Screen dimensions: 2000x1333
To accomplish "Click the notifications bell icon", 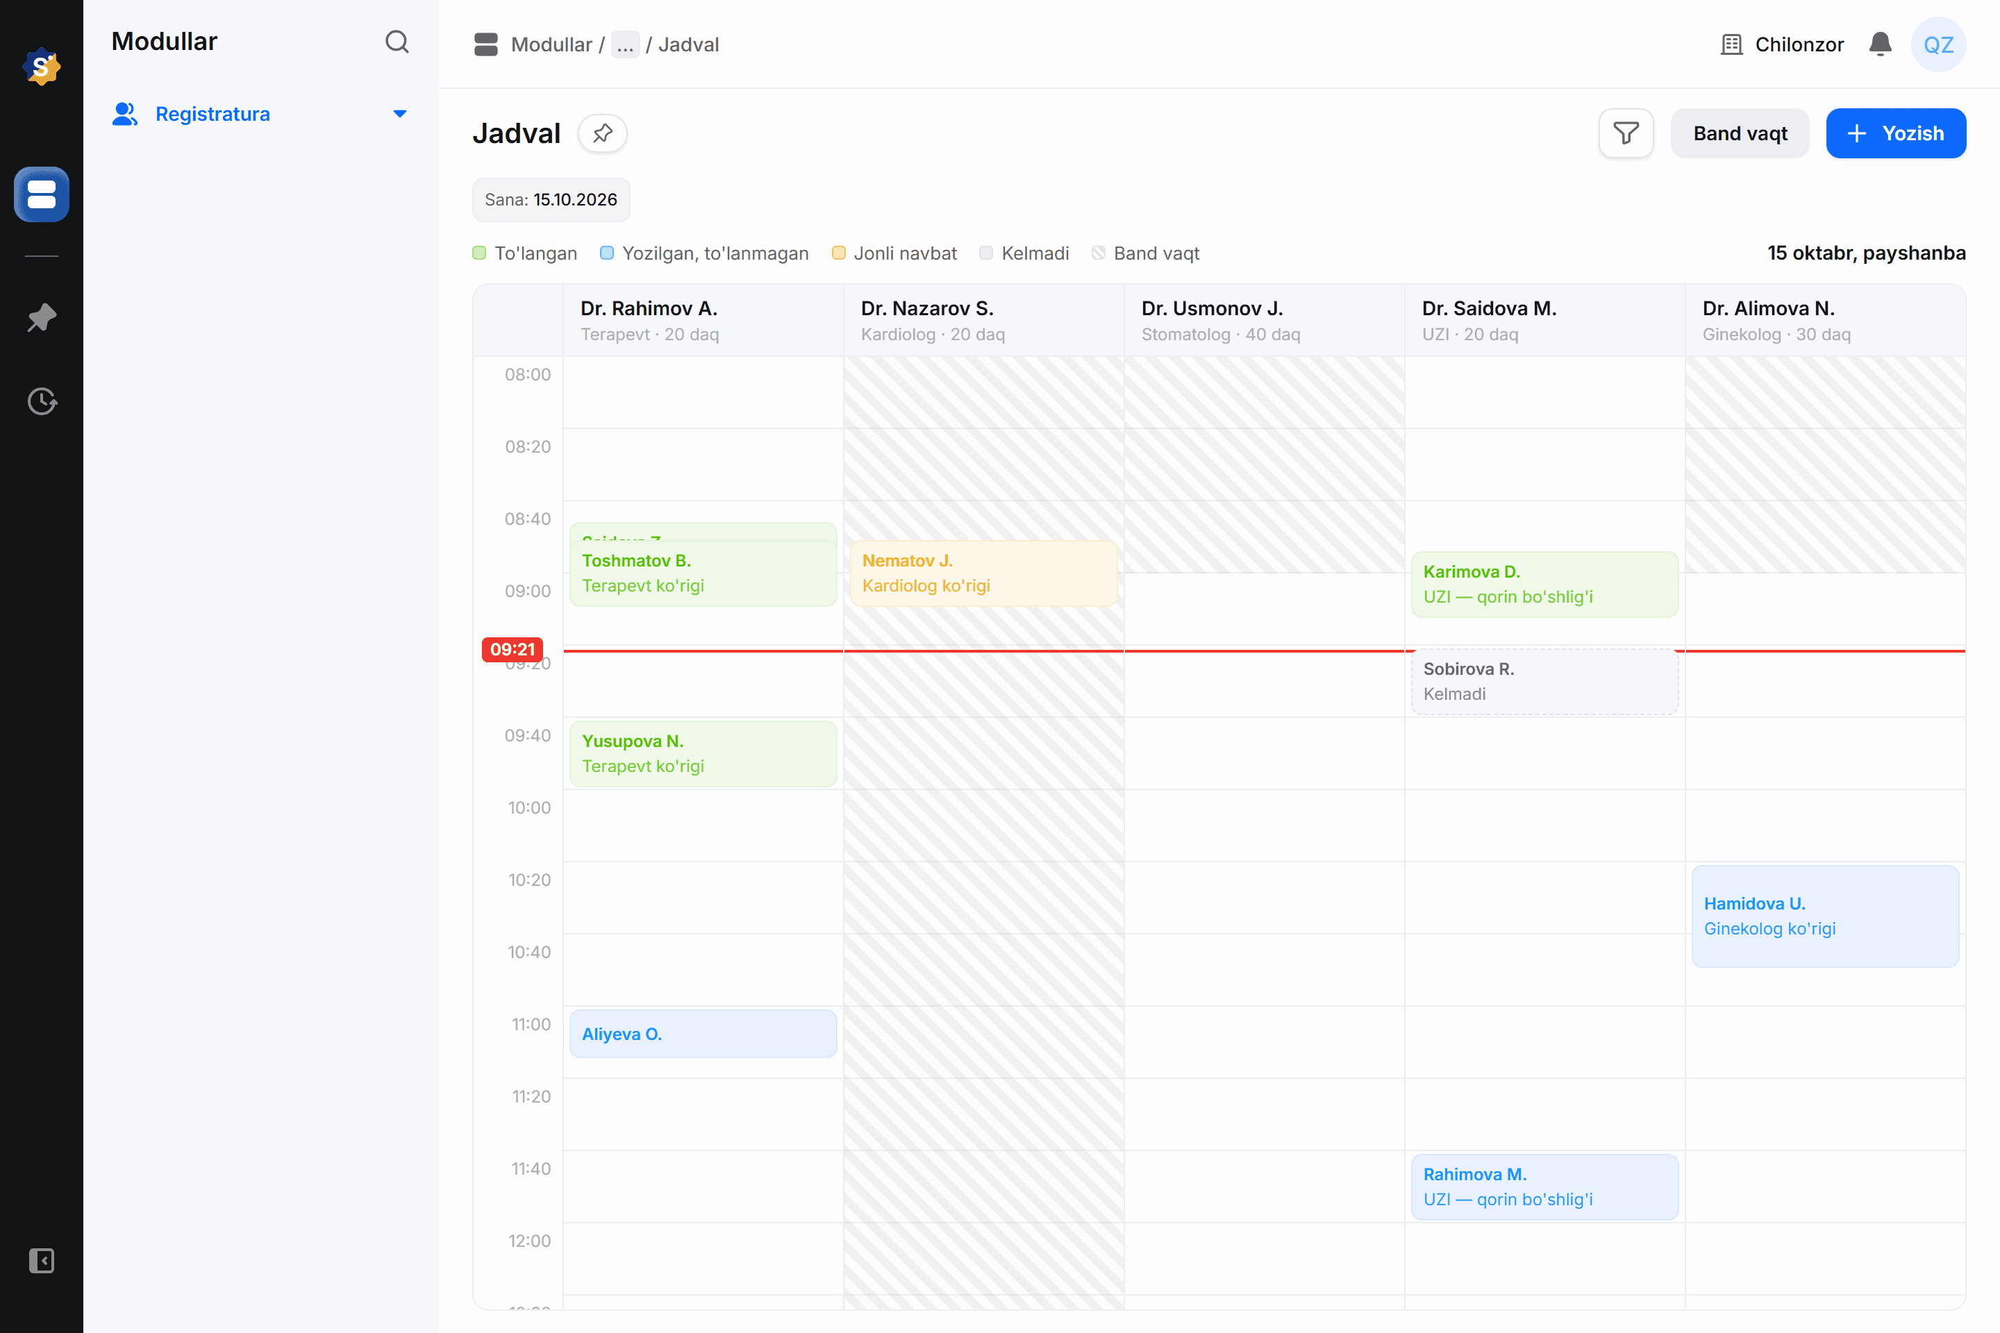I will pyautogui.click(x=1880, y=44).
